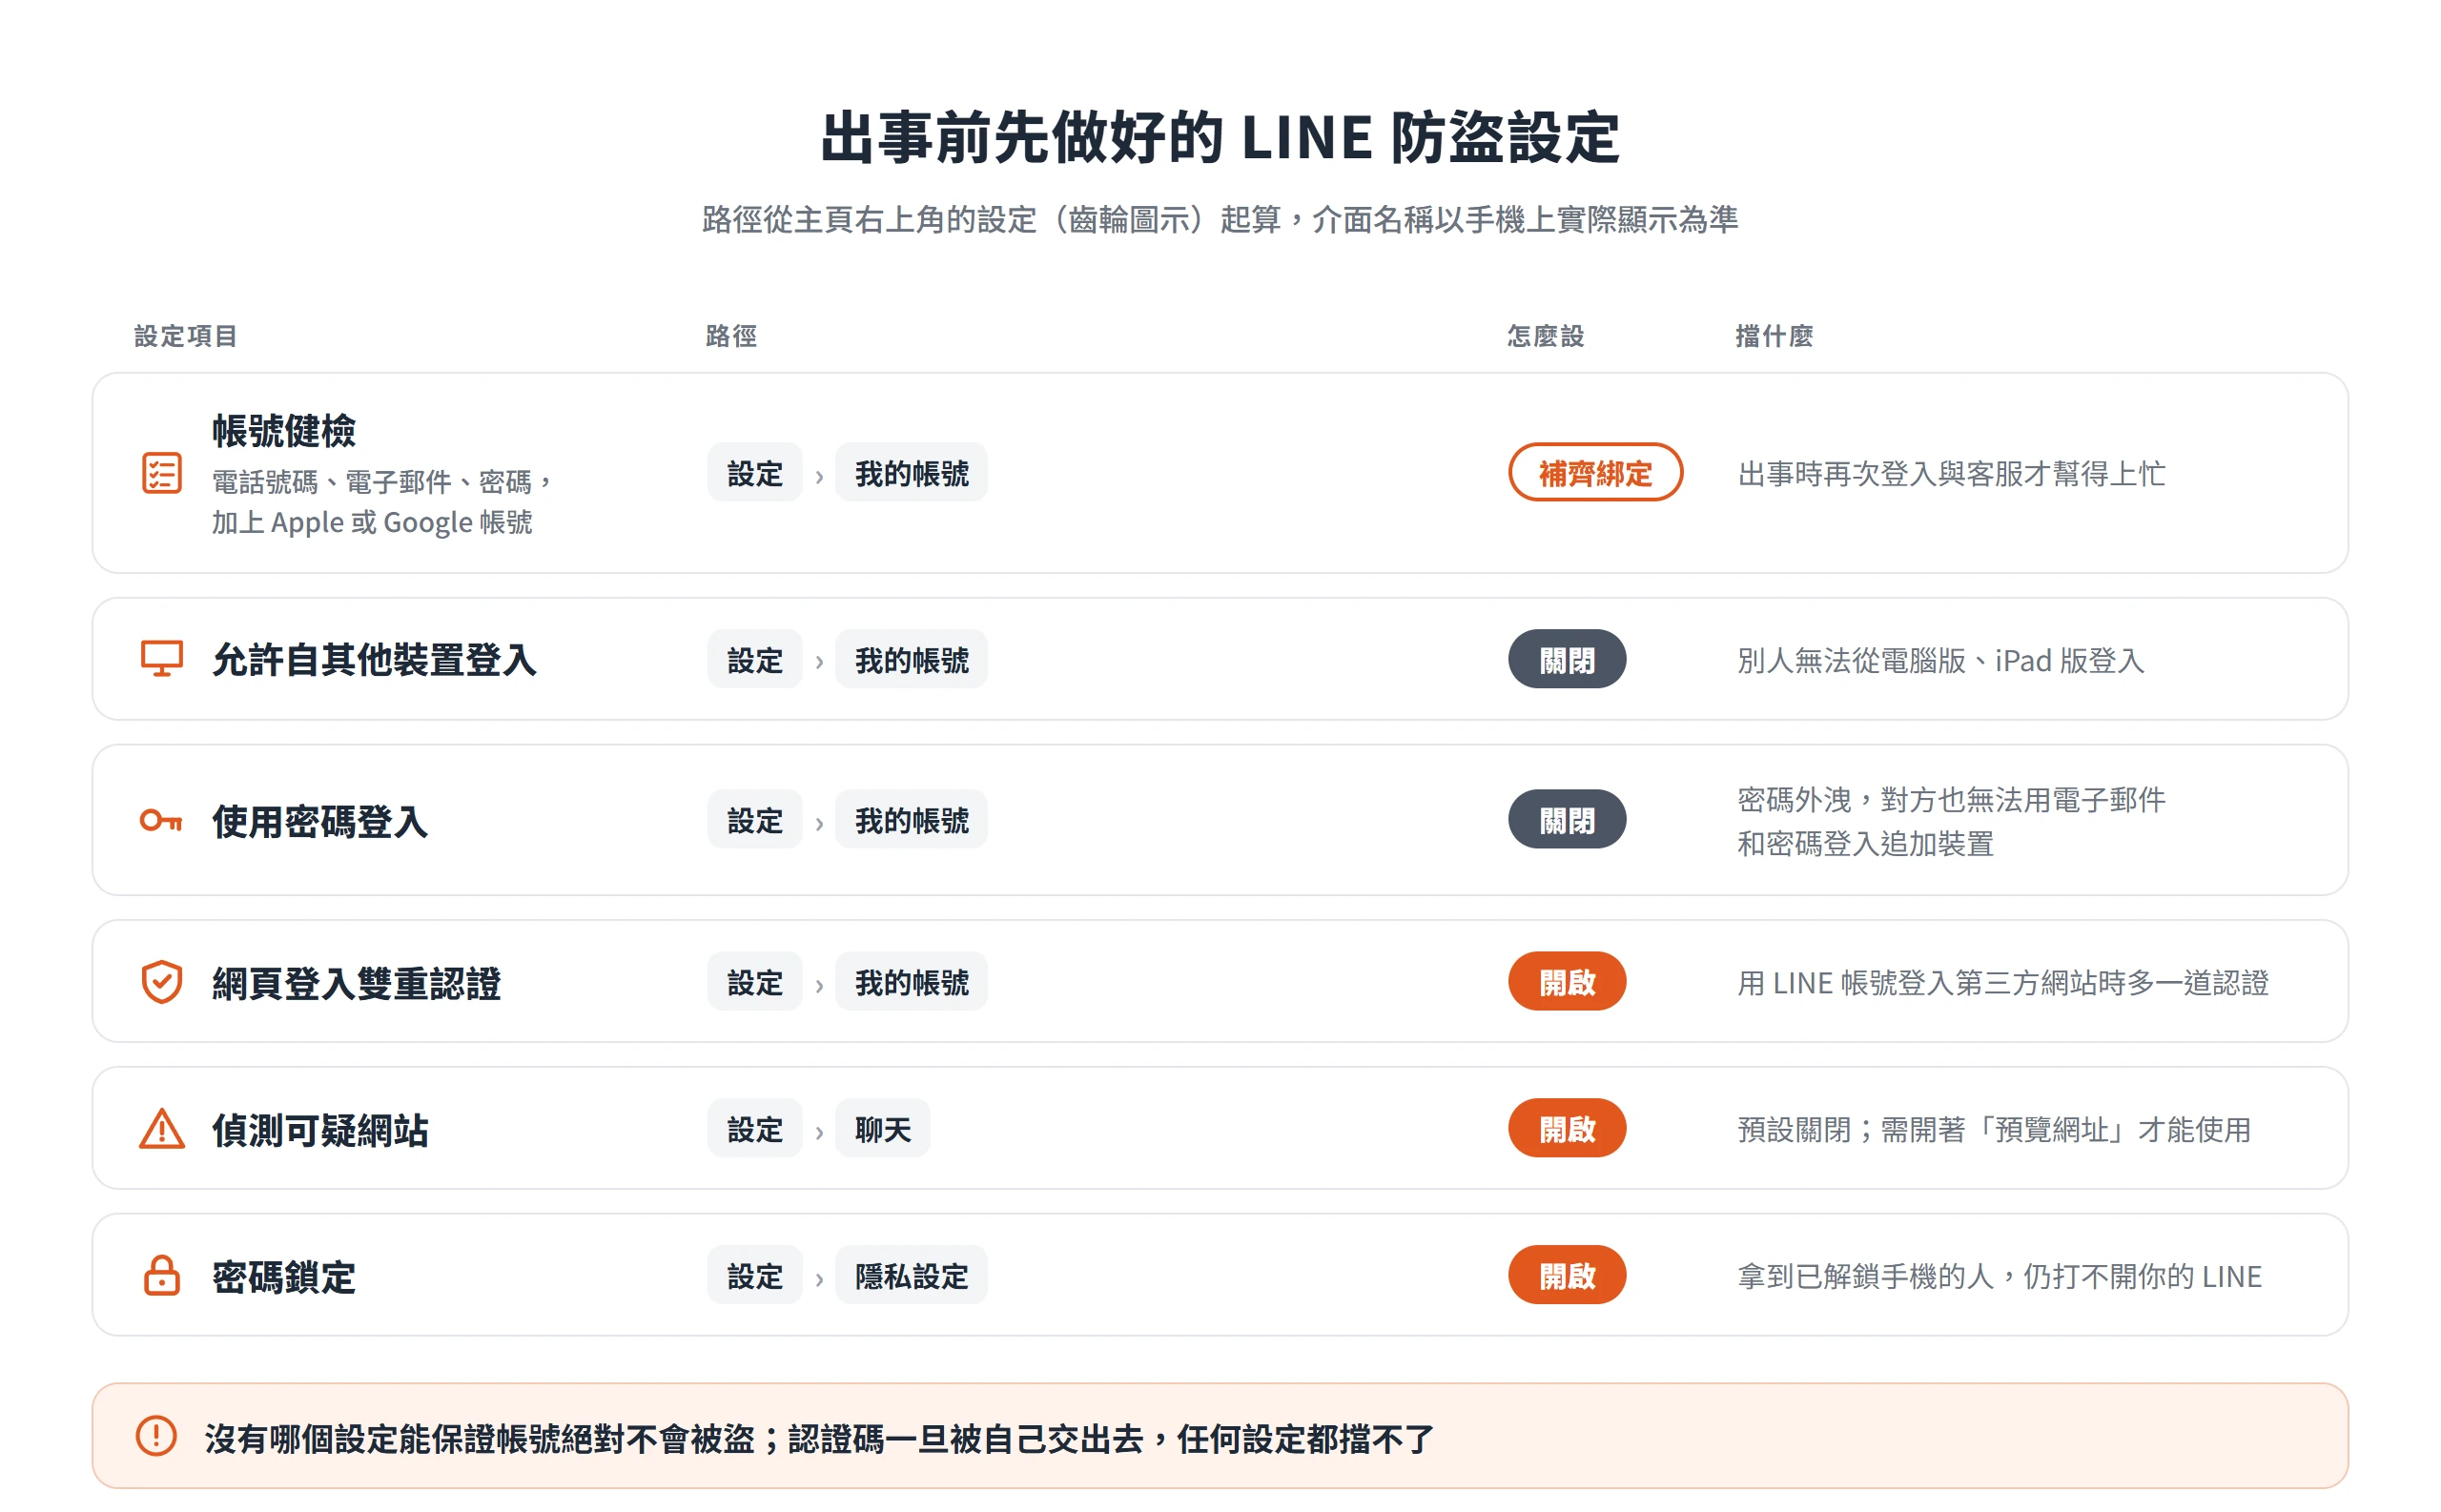Click the padlock icon beside 密碼鎖定
The height and width of the screenshot is (1512, 2441).
click(161, 1275)
